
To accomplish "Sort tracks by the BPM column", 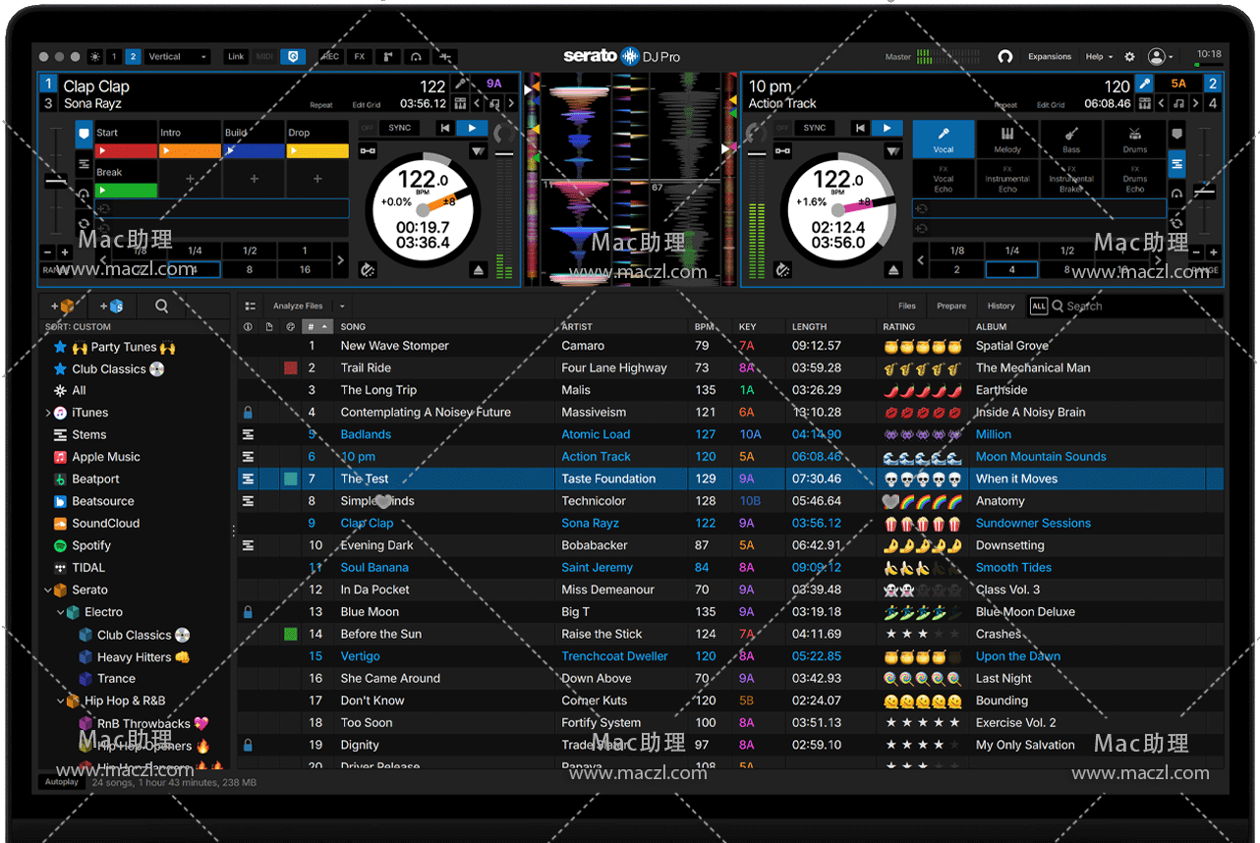I will point(705,327).
